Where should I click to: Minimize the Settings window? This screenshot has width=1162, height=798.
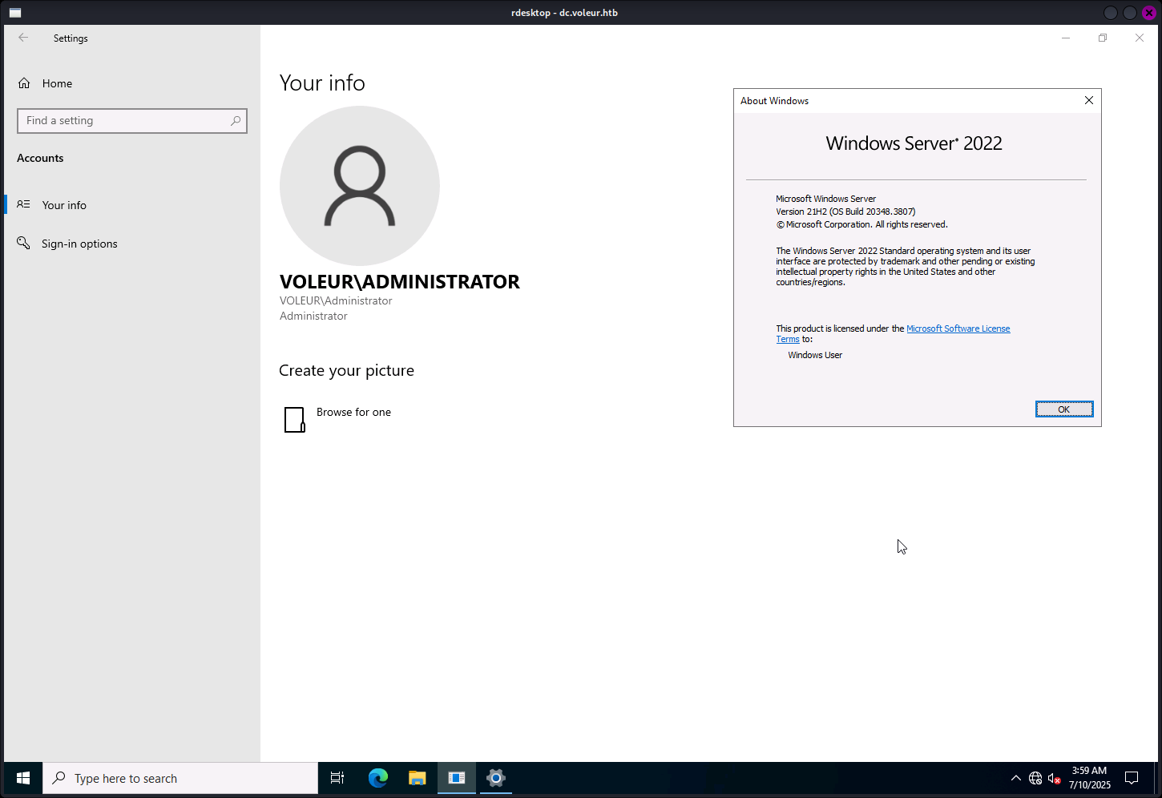1066,38
